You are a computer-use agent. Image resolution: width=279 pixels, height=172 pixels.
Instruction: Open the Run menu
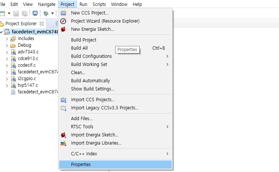pyautogui.click(x=83, y=4)
